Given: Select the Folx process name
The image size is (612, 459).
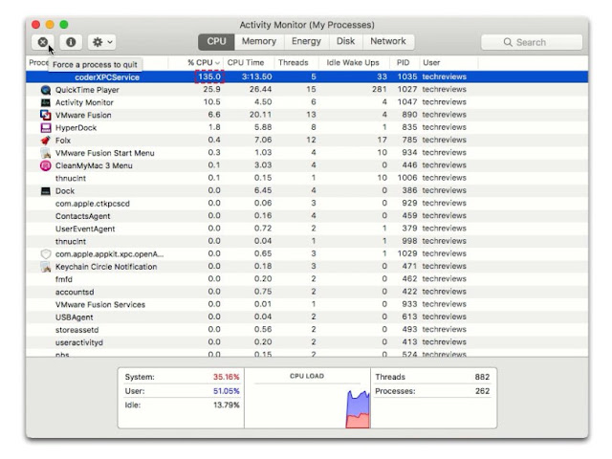Looking at the screenshot, I should click(63, 141).
